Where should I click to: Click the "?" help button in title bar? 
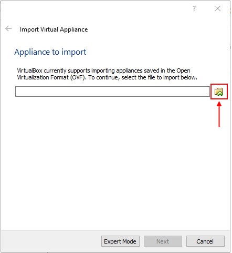click(x=195, y=8)
